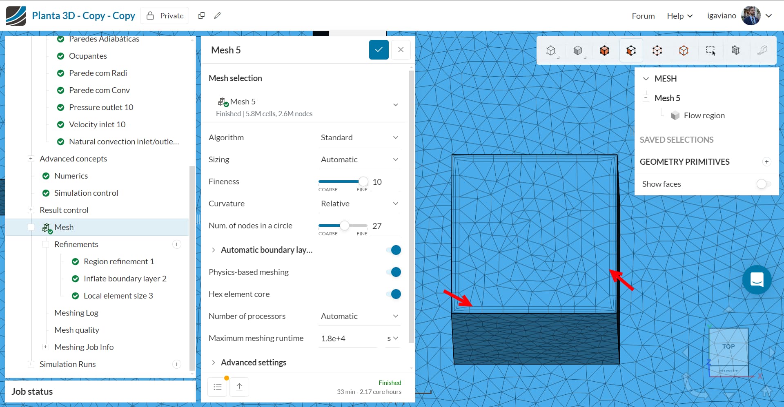
Task: Select the solid shaded cube view mode icon
Action: click(578, 50)
